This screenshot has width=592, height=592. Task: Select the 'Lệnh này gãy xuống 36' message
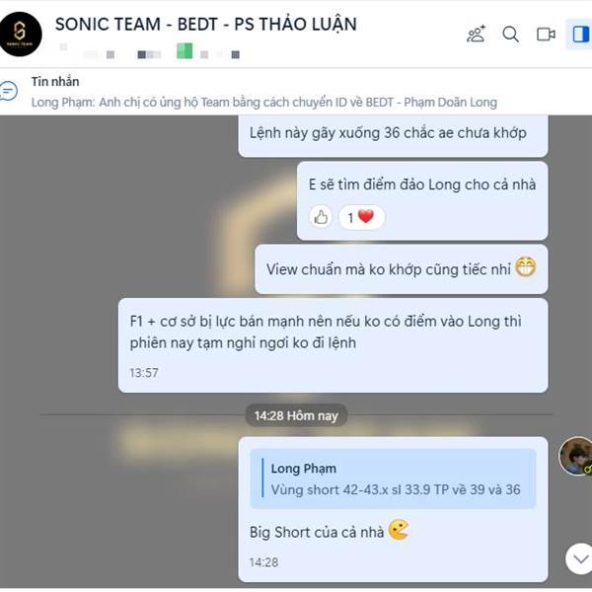coord(393,135)
